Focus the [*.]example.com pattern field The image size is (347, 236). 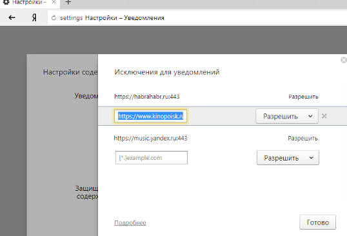tap(152, 158)
